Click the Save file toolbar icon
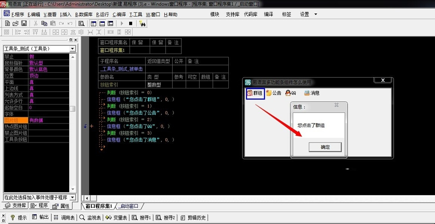This screenshot has width=435, height=224. pos(24,23)
